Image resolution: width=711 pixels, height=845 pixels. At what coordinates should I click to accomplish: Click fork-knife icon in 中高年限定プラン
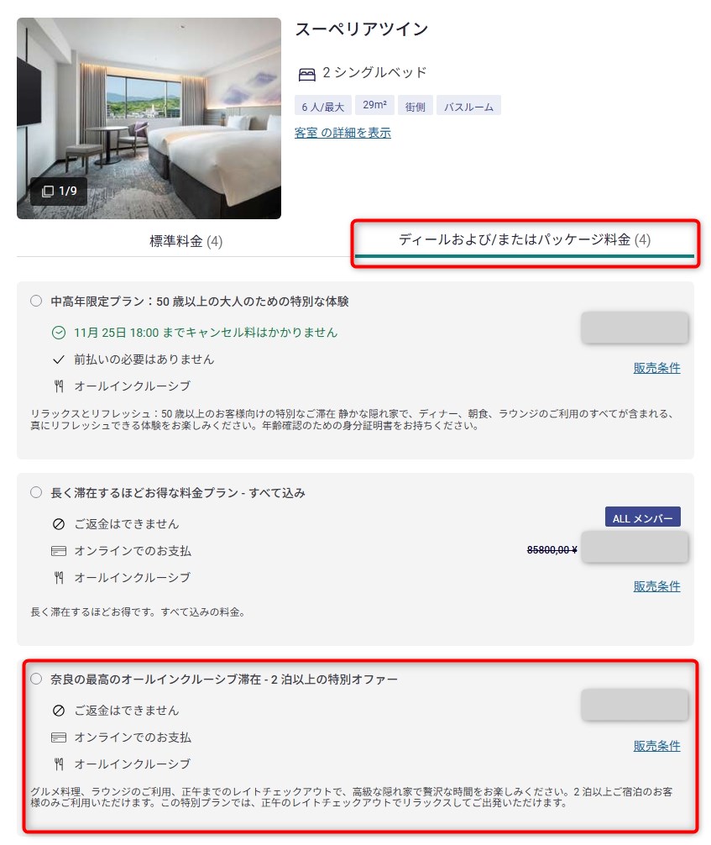pos(59,386)
